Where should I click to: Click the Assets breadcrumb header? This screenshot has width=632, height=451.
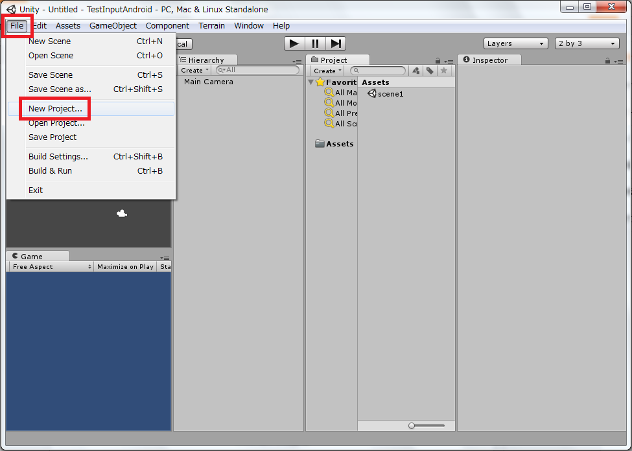[x=375, y=82]
